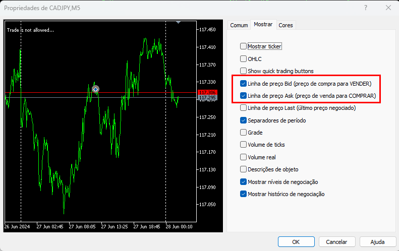
Task: Click the 117.170 price scale label
Action: pos(207,152)
